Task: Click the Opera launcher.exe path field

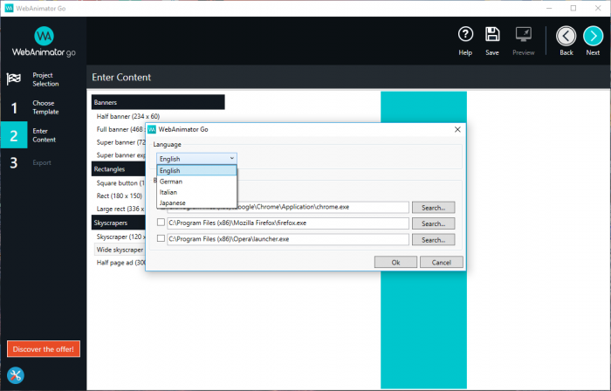Action: click(x=287, y=239)
